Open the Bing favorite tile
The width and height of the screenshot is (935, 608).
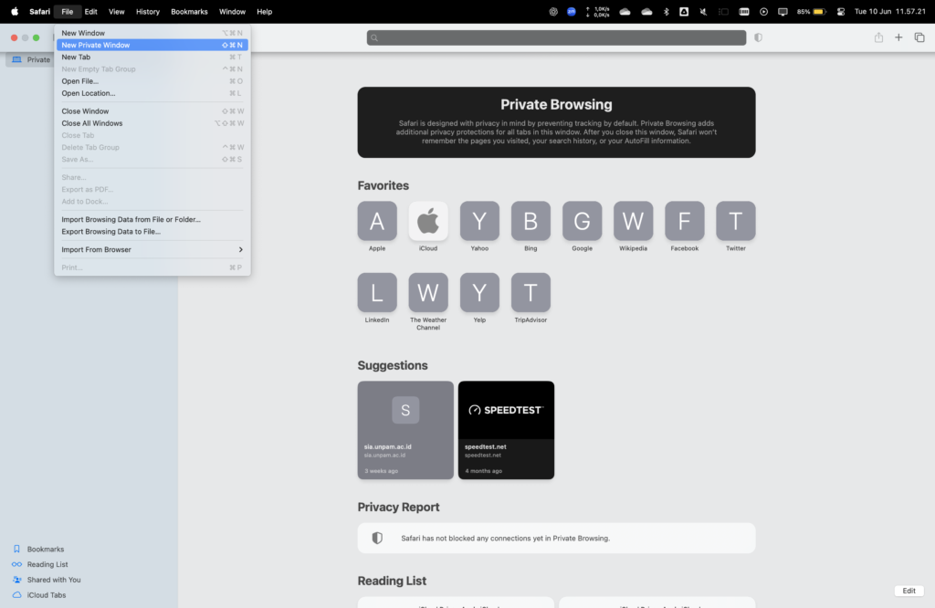(531, 221)
